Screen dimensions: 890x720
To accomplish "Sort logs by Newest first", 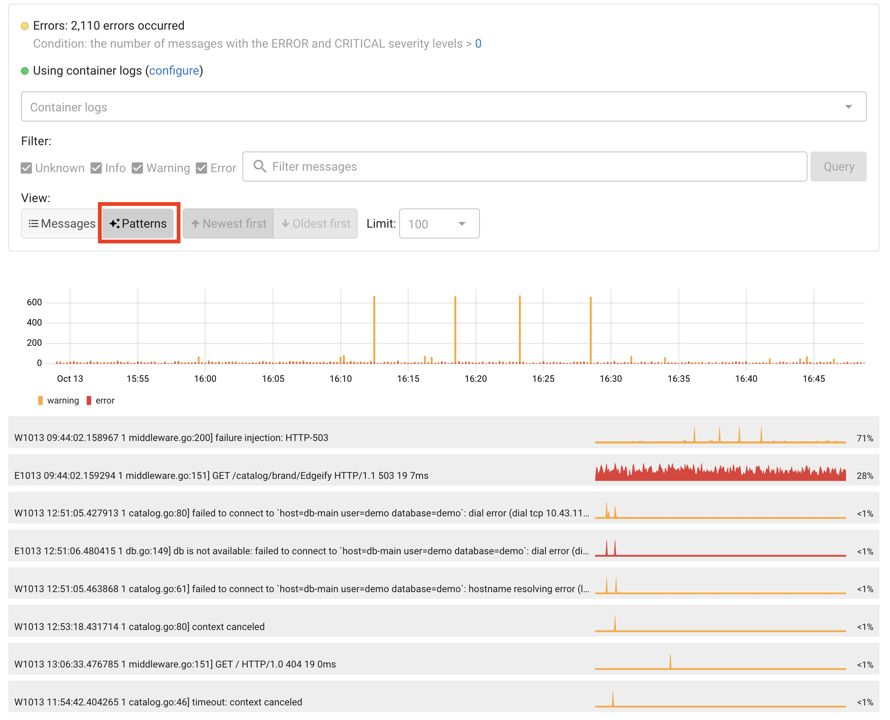I will (x=228, y=223).
